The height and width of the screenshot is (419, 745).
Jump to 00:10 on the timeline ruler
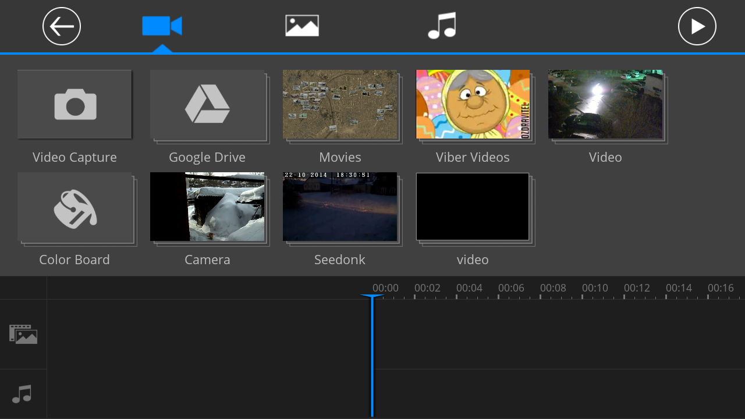pyautogui.click(x=595, y=288)
